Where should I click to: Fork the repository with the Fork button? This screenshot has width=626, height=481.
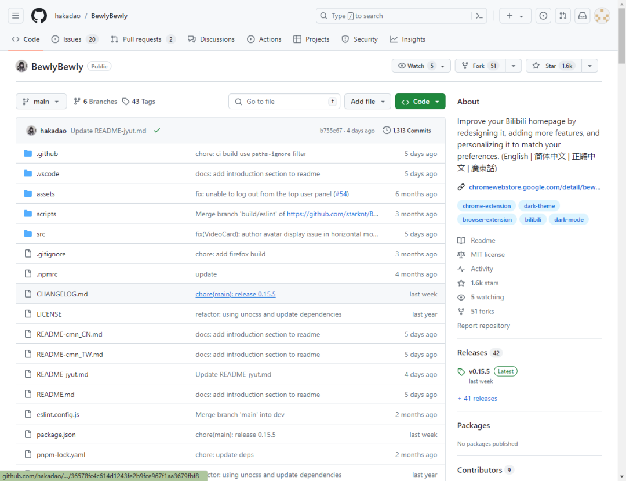click(x=481, y=66)
